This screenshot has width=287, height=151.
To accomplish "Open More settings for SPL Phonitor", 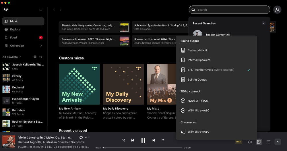I will [x=224, y=70].
